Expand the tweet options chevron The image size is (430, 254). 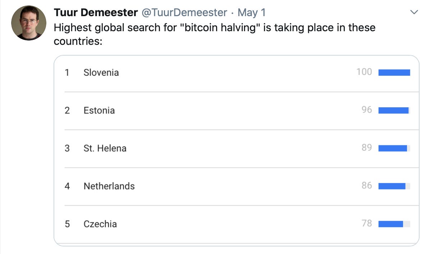[x=414, y=13]
